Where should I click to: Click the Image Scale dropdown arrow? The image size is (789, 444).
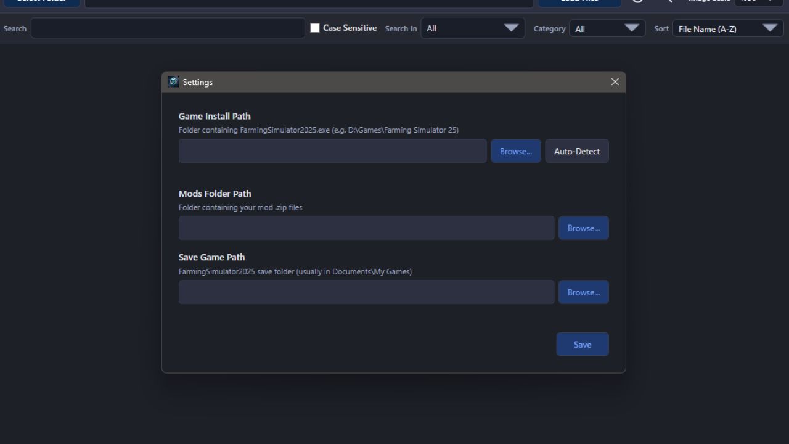(x=772, y=1)
